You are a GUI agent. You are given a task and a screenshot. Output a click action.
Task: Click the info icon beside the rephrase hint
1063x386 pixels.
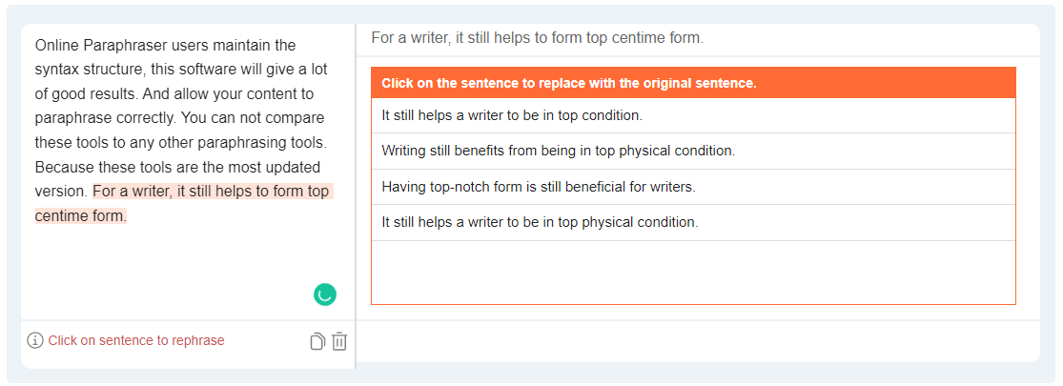pyautogui.click(x=35, y=340)
